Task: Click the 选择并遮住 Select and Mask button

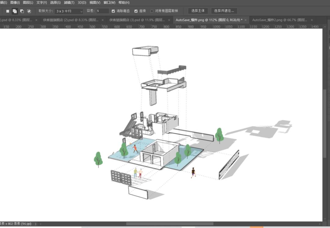Action: pyautogui.click(x=224, y=11)
